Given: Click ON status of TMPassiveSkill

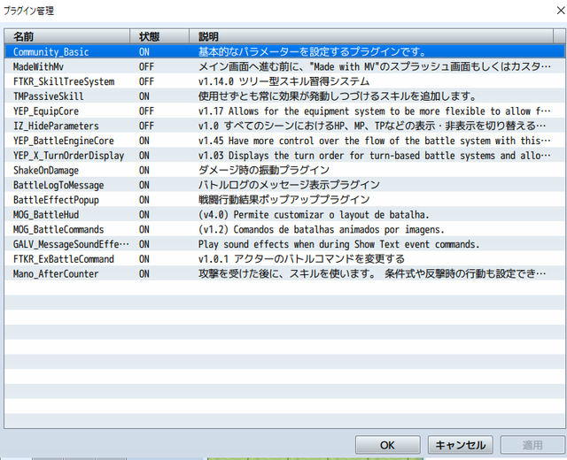Looking at the screenshot, I should click(144, 96).
